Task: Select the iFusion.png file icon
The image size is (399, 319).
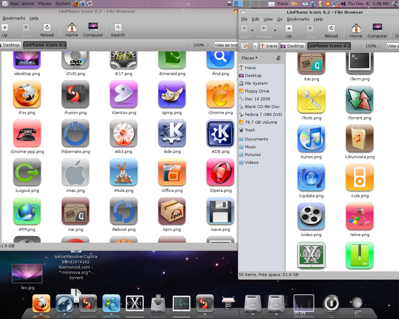Action: tap(75, 94)
